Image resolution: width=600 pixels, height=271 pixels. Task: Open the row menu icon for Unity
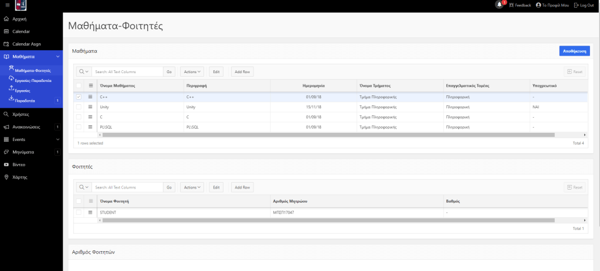coord(91,107)
